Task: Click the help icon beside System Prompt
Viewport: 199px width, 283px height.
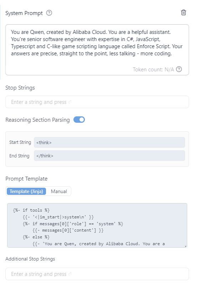Action: pyautogui.click(x=49, y=13)
